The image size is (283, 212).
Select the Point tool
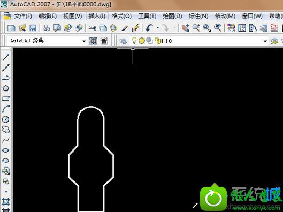pos(6,192)
